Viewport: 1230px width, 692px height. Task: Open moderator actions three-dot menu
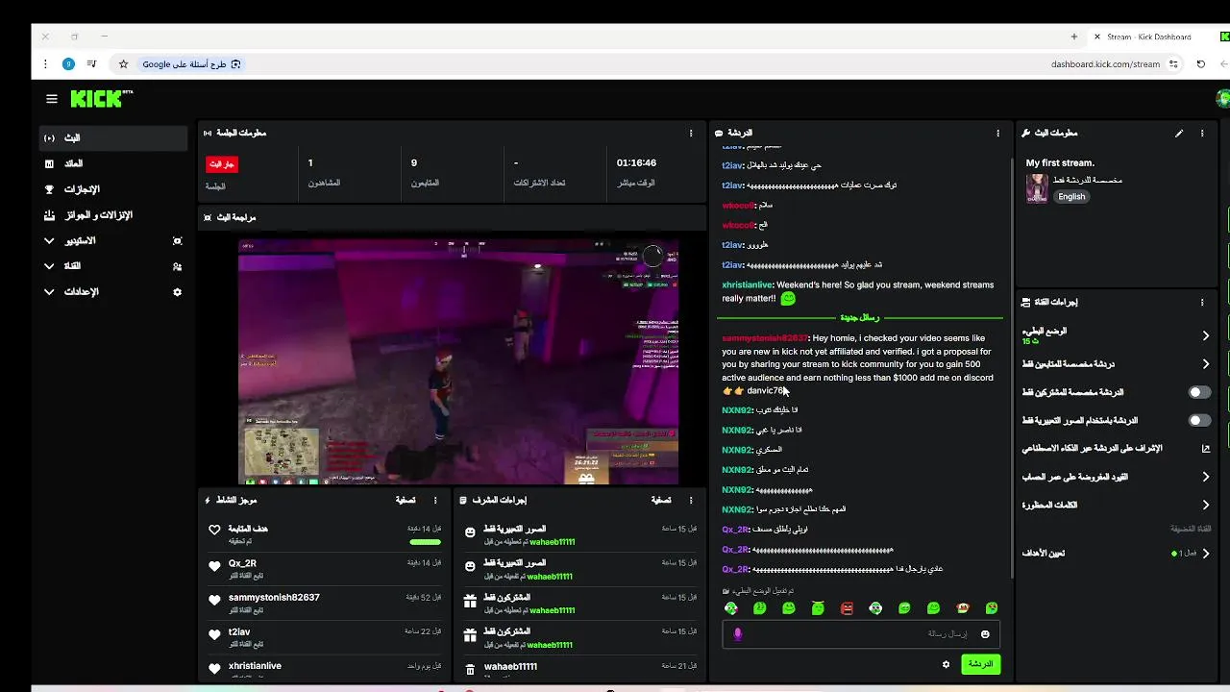click(x=691, y=501)
